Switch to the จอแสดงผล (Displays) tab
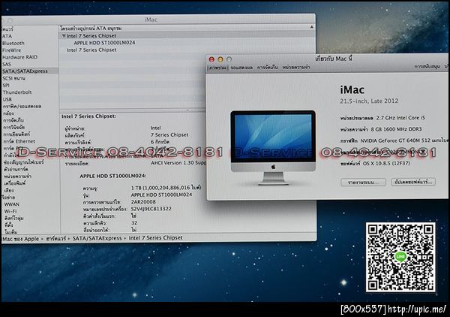450x317 pixels. pos(241,68)
